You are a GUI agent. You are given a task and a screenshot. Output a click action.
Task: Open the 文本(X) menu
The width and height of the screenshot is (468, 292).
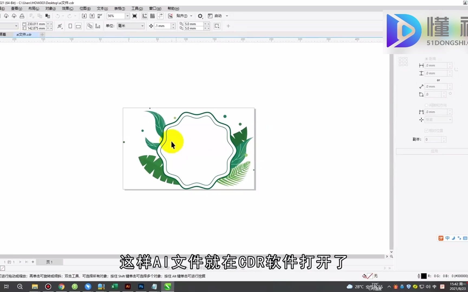tap(102, 8)
